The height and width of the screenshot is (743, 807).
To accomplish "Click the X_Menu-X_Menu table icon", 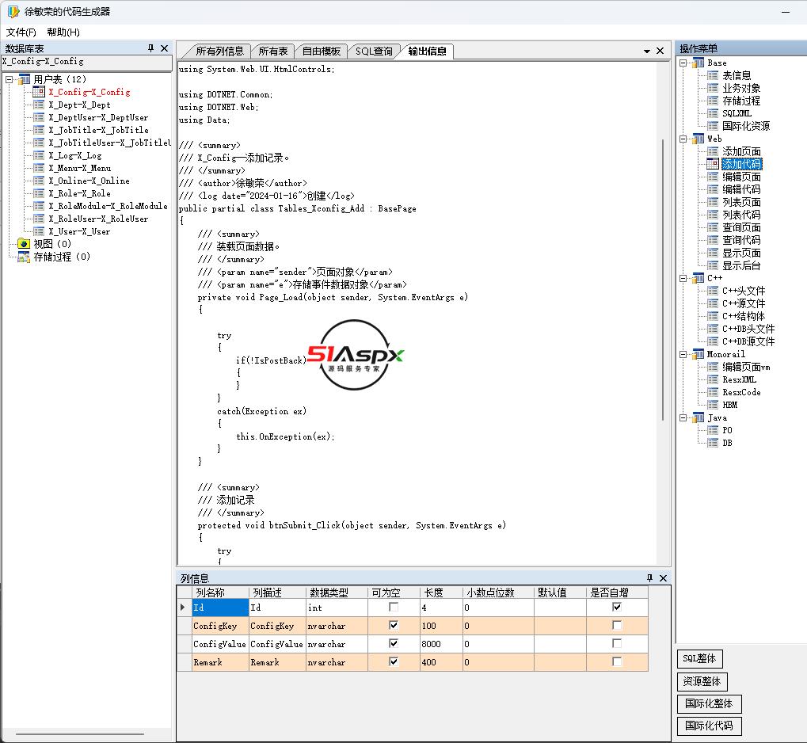I will tap(39, 168).
